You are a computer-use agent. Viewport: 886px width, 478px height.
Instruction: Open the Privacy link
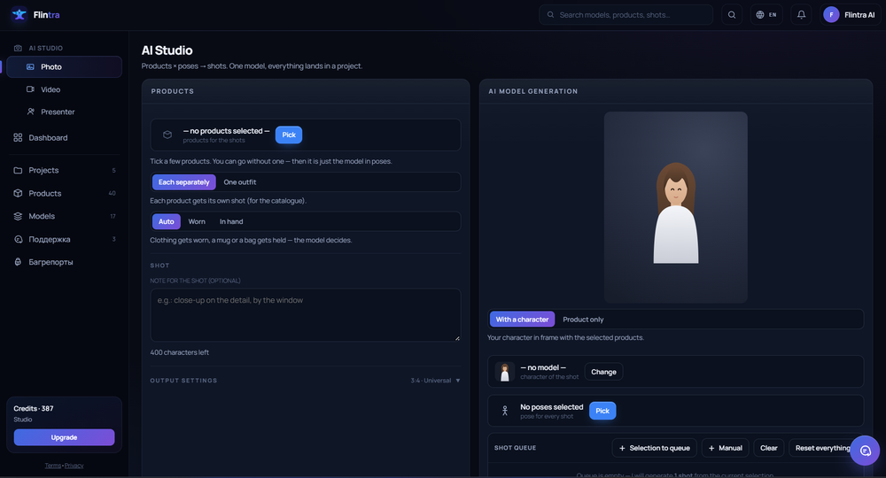point(74,466)
